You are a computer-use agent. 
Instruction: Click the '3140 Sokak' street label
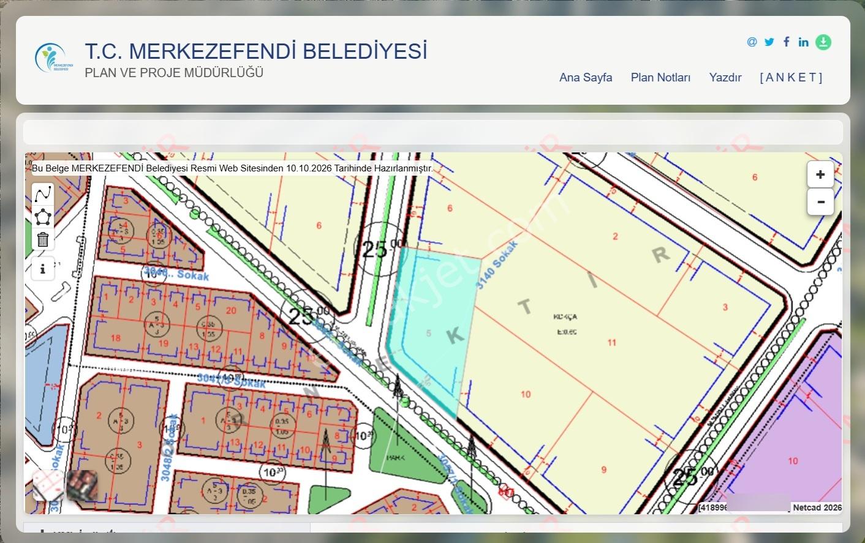click(497, 264)
